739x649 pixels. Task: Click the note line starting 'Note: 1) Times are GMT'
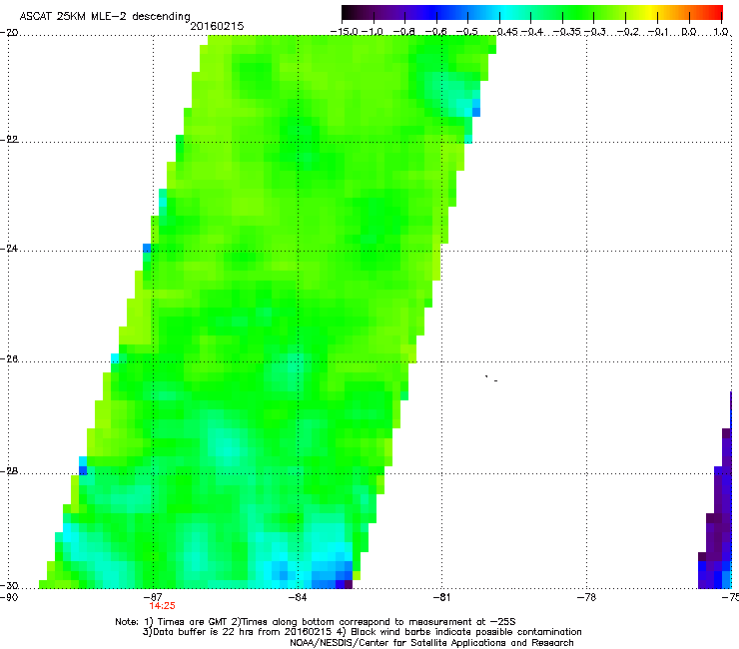click(316, 622)
